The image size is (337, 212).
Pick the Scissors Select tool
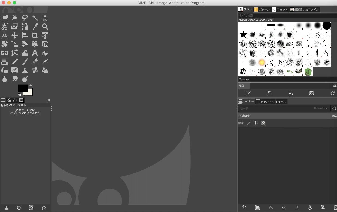pyautogui.click(x=5, y=26)
